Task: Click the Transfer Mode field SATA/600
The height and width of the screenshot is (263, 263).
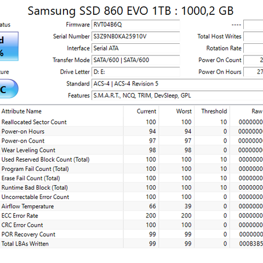Action: [135, 60]
